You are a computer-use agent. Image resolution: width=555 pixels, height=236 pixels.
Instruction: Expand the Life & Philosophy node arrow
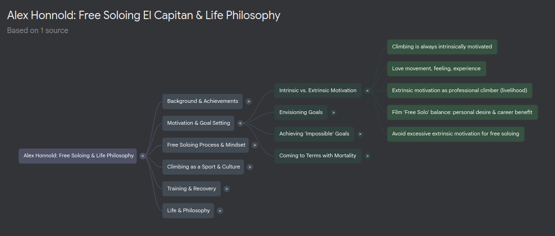[x=220, y=211]
